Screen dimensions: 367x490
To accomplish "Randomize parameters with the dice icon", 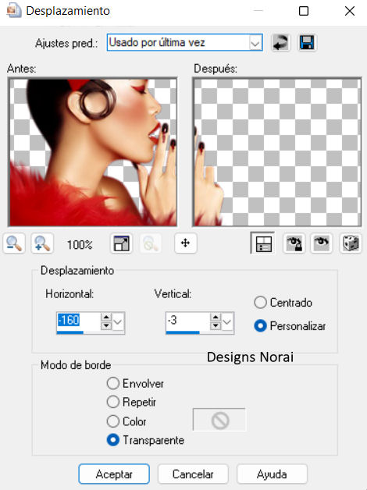I will click(x=350, y=243).
